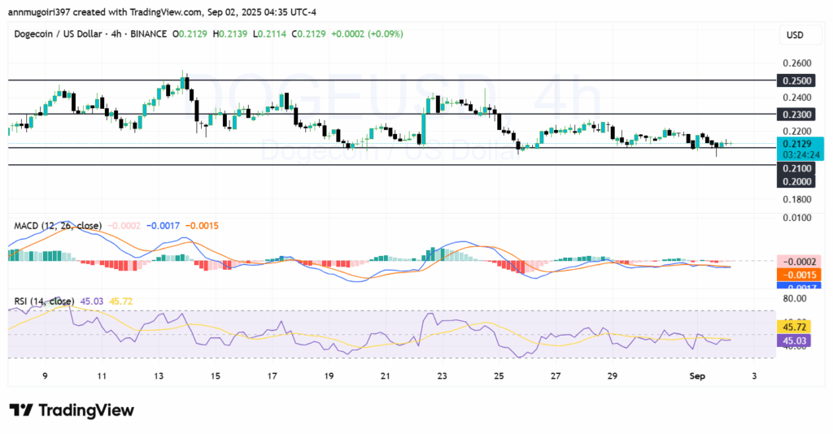The width and height of the screenshot is (833, 434).
Task: Click the 0.2000 horizontal line price label
Action: click(x=797, y=181)
